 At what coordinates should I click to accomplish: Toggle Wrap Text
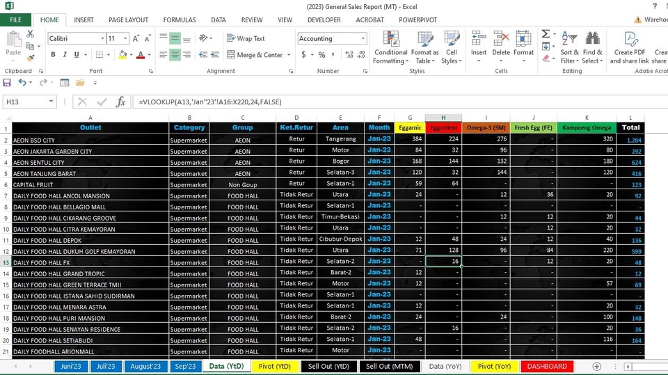pyautogui.click(x=246, y=38)
